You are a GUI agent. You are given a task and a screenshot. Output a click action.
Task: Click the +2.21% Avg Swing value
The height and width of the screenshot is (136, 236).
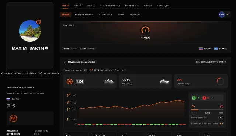126,80
